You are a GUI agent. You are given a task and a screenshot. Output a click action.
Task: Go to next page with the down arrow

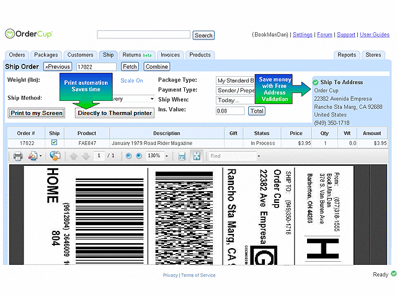click(x=86, y=156)
